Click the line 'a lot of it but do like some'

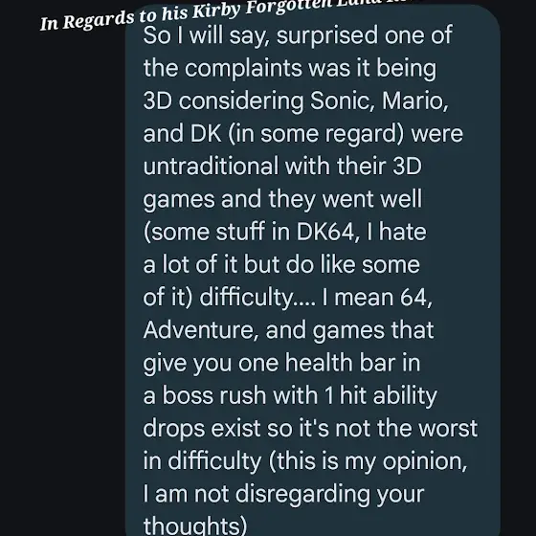(281, 264)
